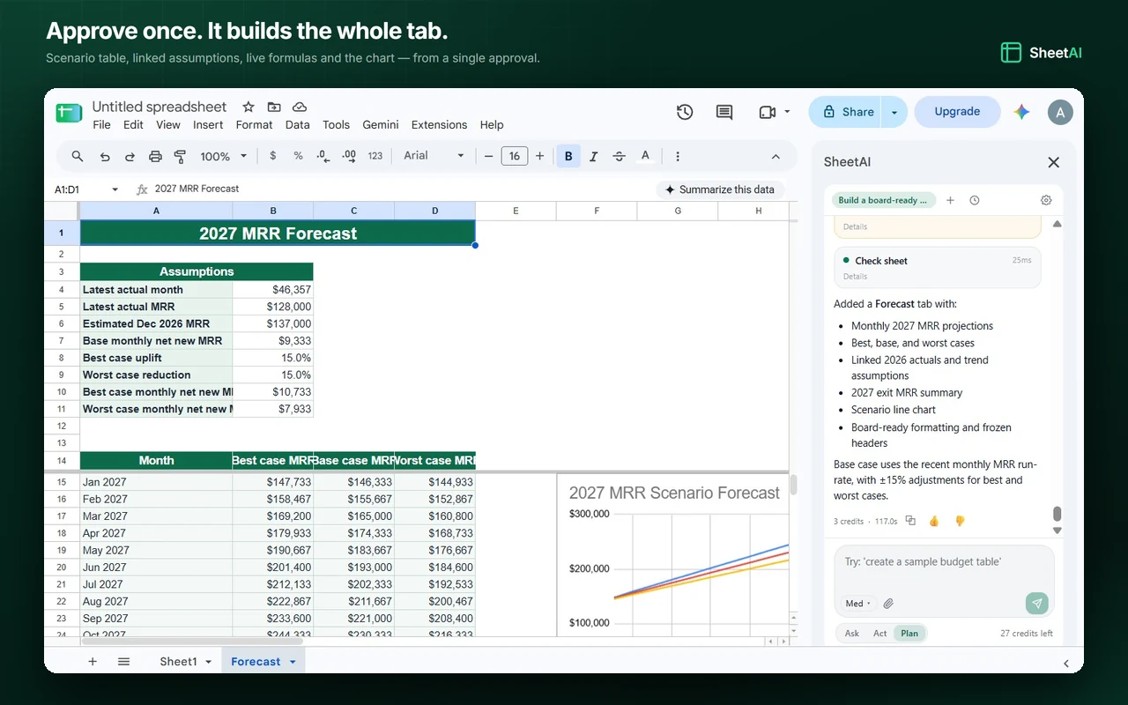Image resolution: width=1128 pixels, height=705 pixels.
Task: Toggle italic formatting
Action: click(593, 156)
